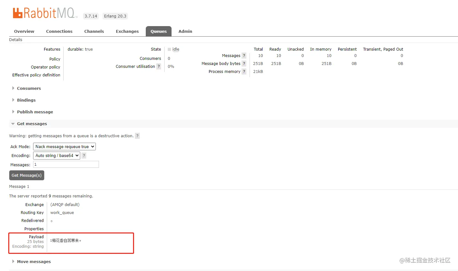The height and width of the screenshot is (271, 458).
Task: Click the durable: true feature text
Action: (x=80, y=49)
